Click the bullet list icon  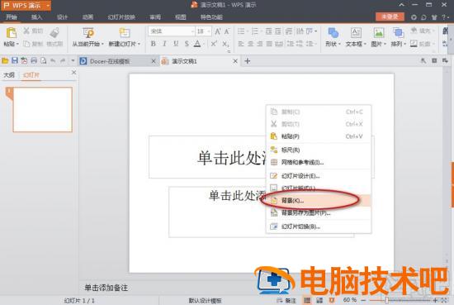[x=241, y=31]
